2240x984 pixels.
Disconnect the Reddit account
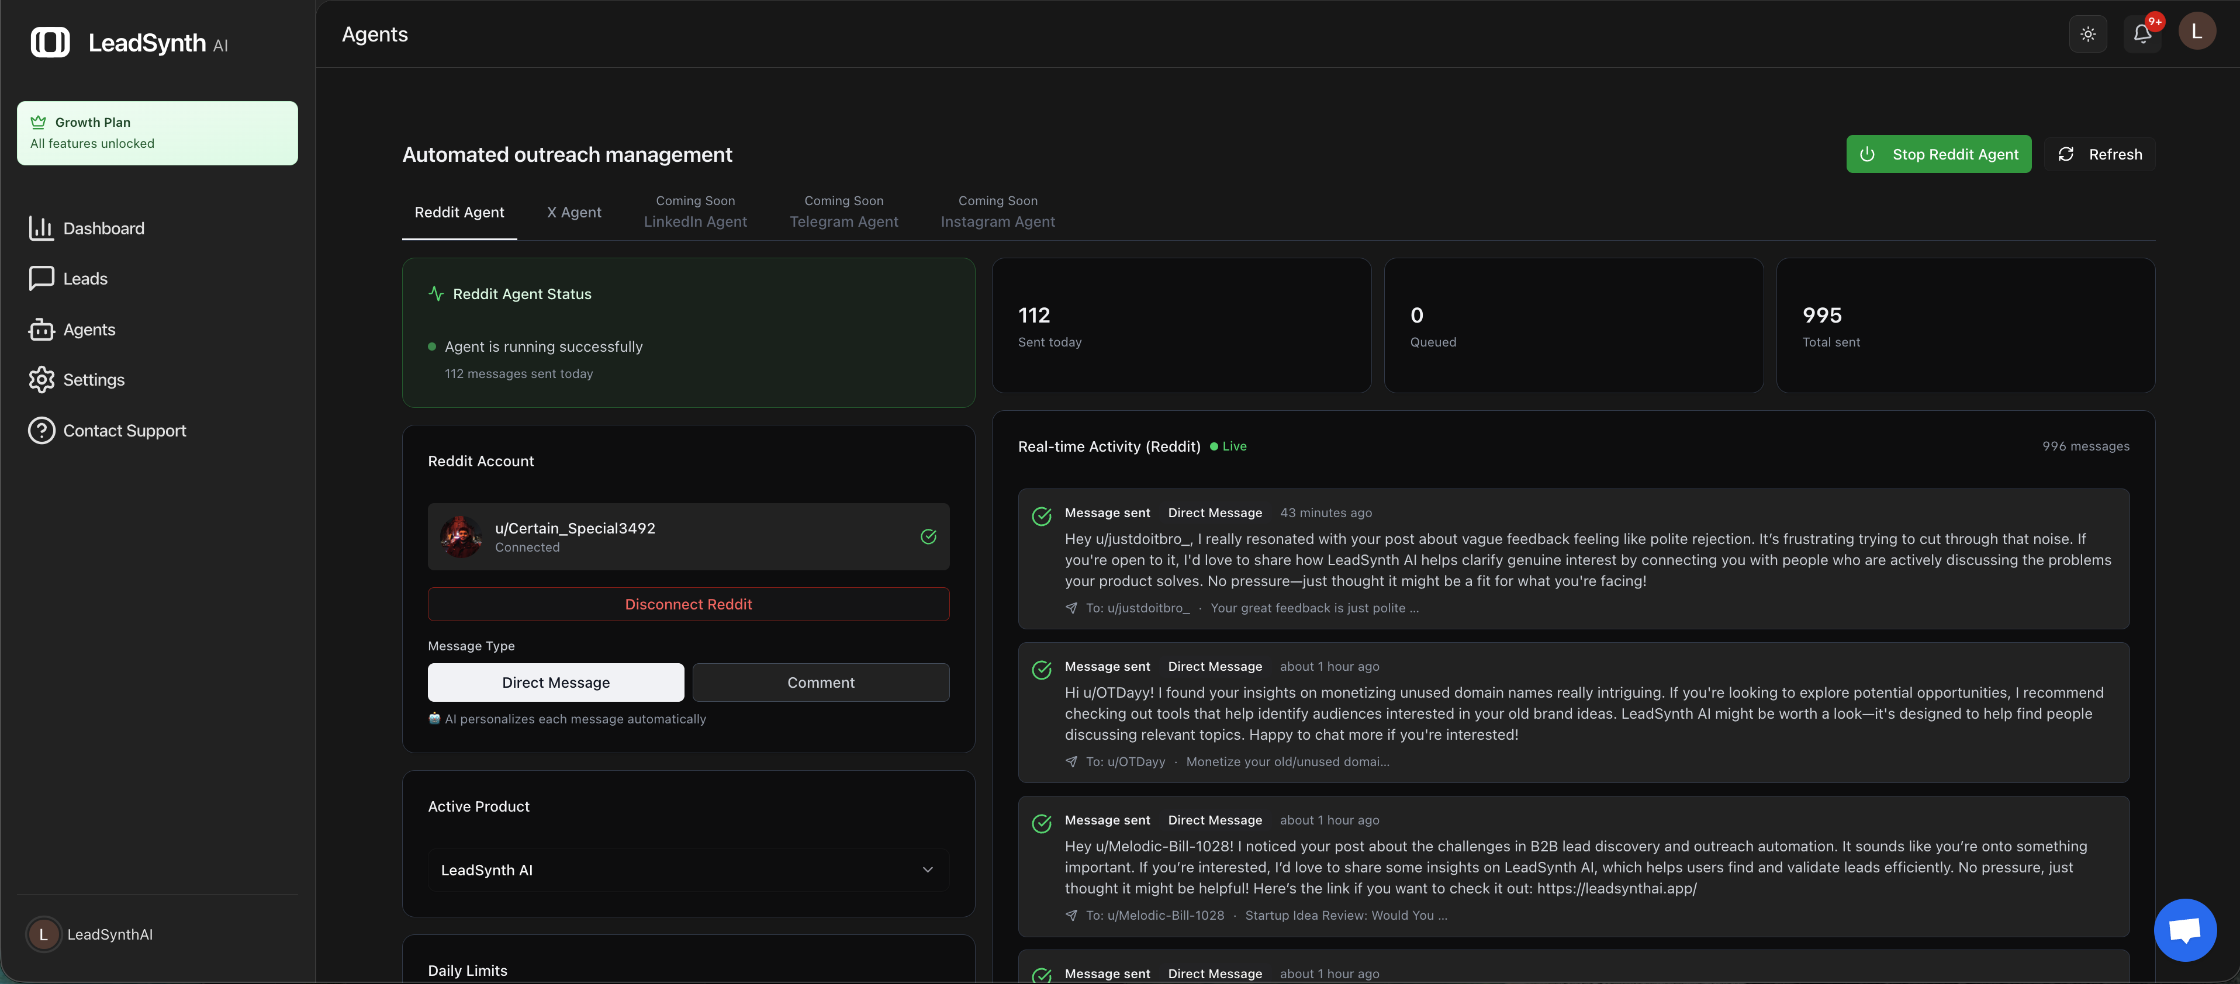pyautogui.click(x=688, y=603)
